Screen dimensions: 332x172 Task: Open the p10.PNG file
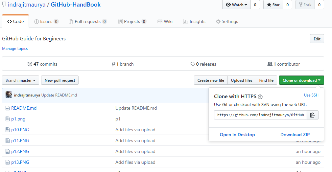(x=20, y=130)
